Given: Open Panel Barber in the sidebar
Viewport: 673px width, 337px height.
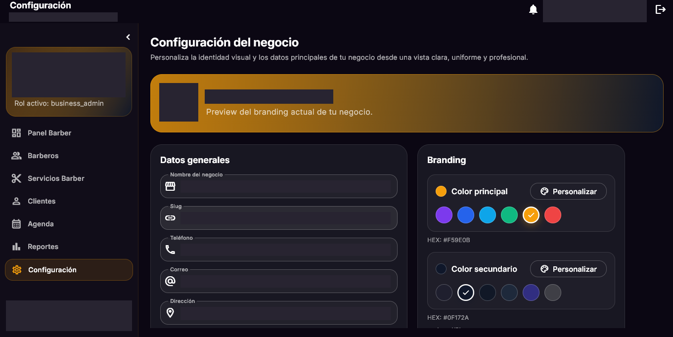Looking at the screenshot, I should point(69,133).
